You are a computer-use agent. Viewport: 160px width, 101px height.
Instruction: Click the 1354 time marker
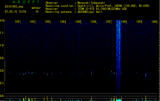pos(63,22)
